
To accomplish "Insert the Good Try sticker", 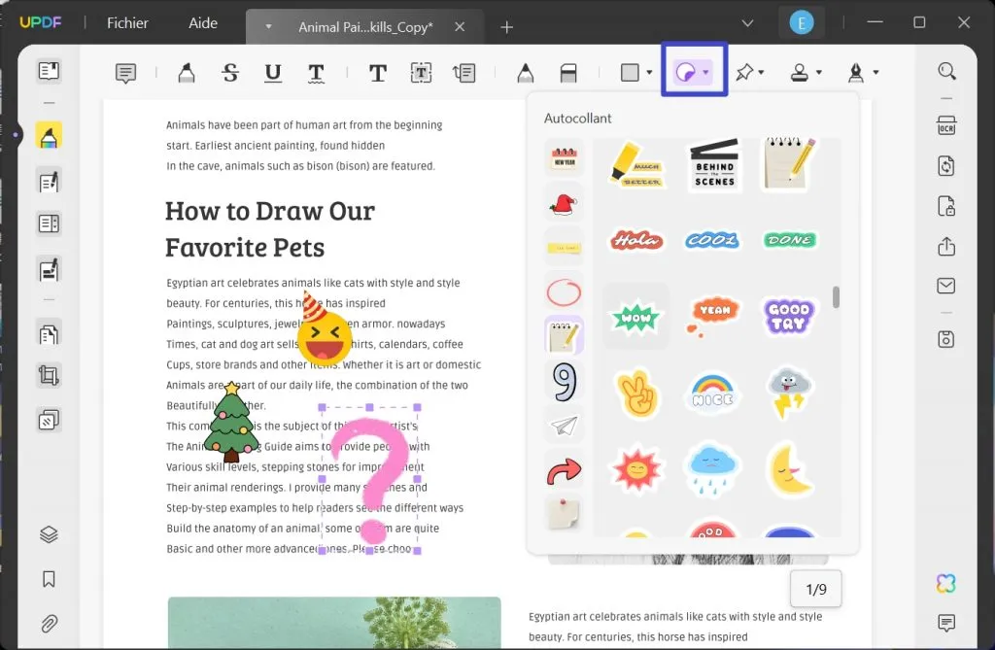I will click(789, 316).
